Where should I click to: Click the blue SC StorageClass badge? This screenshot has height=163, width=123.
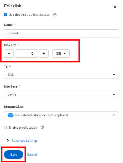[10, 115]
